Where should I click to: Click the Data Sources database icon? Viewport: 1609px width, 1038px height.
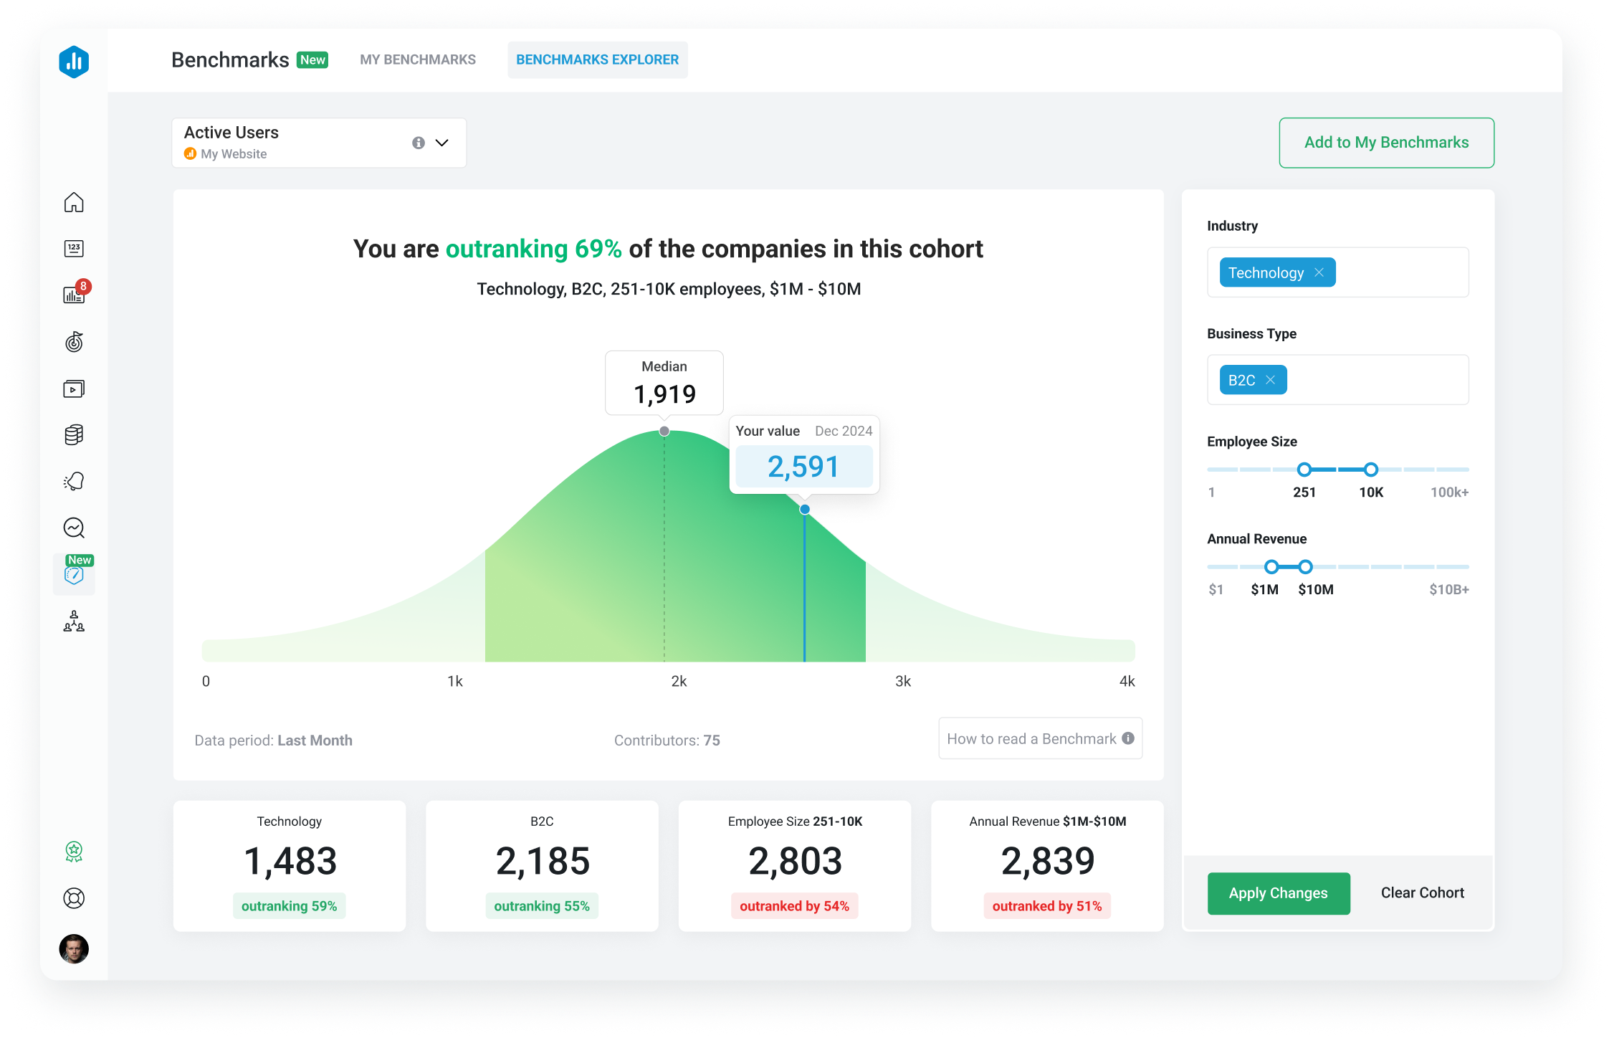click(x=74, y=434)
